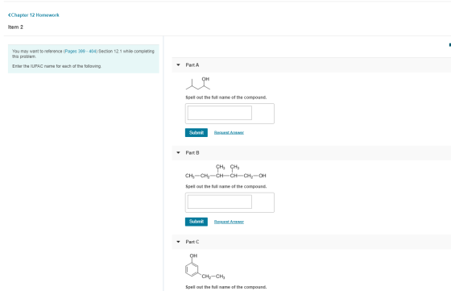Click the Part A section label

(x=192, y=65)
